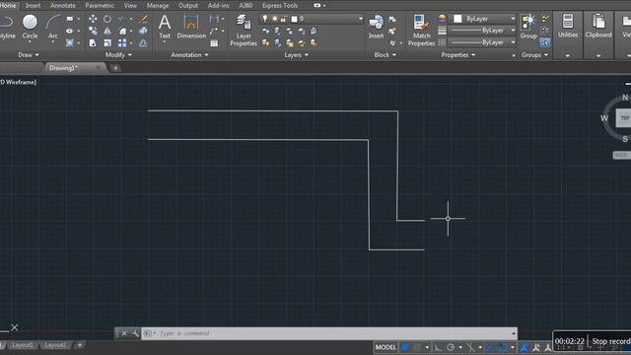Toggle the grid display in status bar
The width and height of the screenshot is (631, 355).
(405, 347)
